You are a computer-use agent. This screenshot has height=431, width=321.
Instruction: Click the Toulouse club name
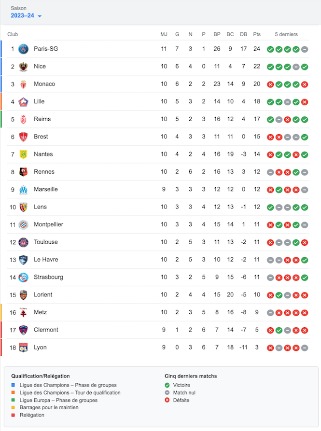click(46, 242)
